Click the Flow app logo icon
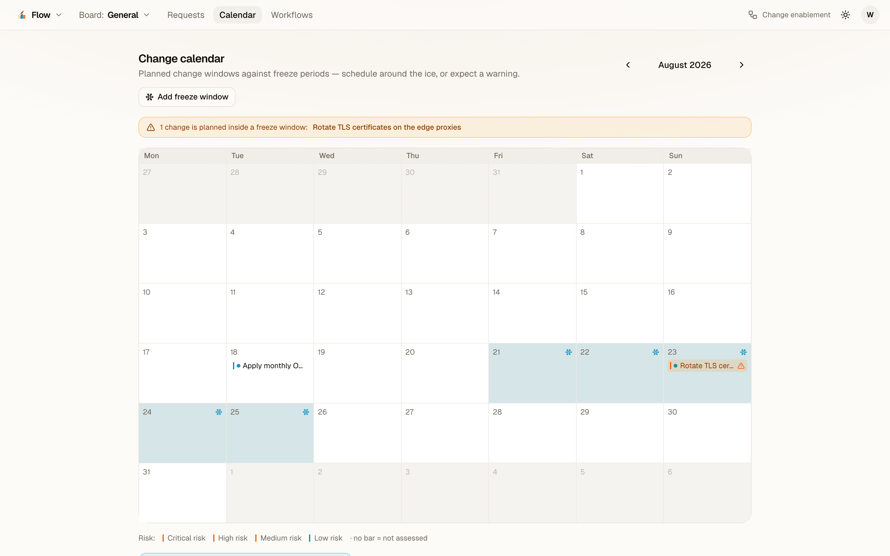This screenshot has height=556, width=890. [x=22, y=15]
